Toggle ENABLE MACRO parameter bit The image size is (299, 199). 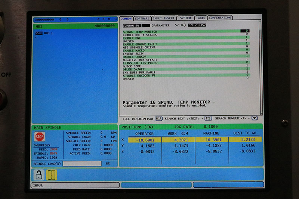click(247, 50)
